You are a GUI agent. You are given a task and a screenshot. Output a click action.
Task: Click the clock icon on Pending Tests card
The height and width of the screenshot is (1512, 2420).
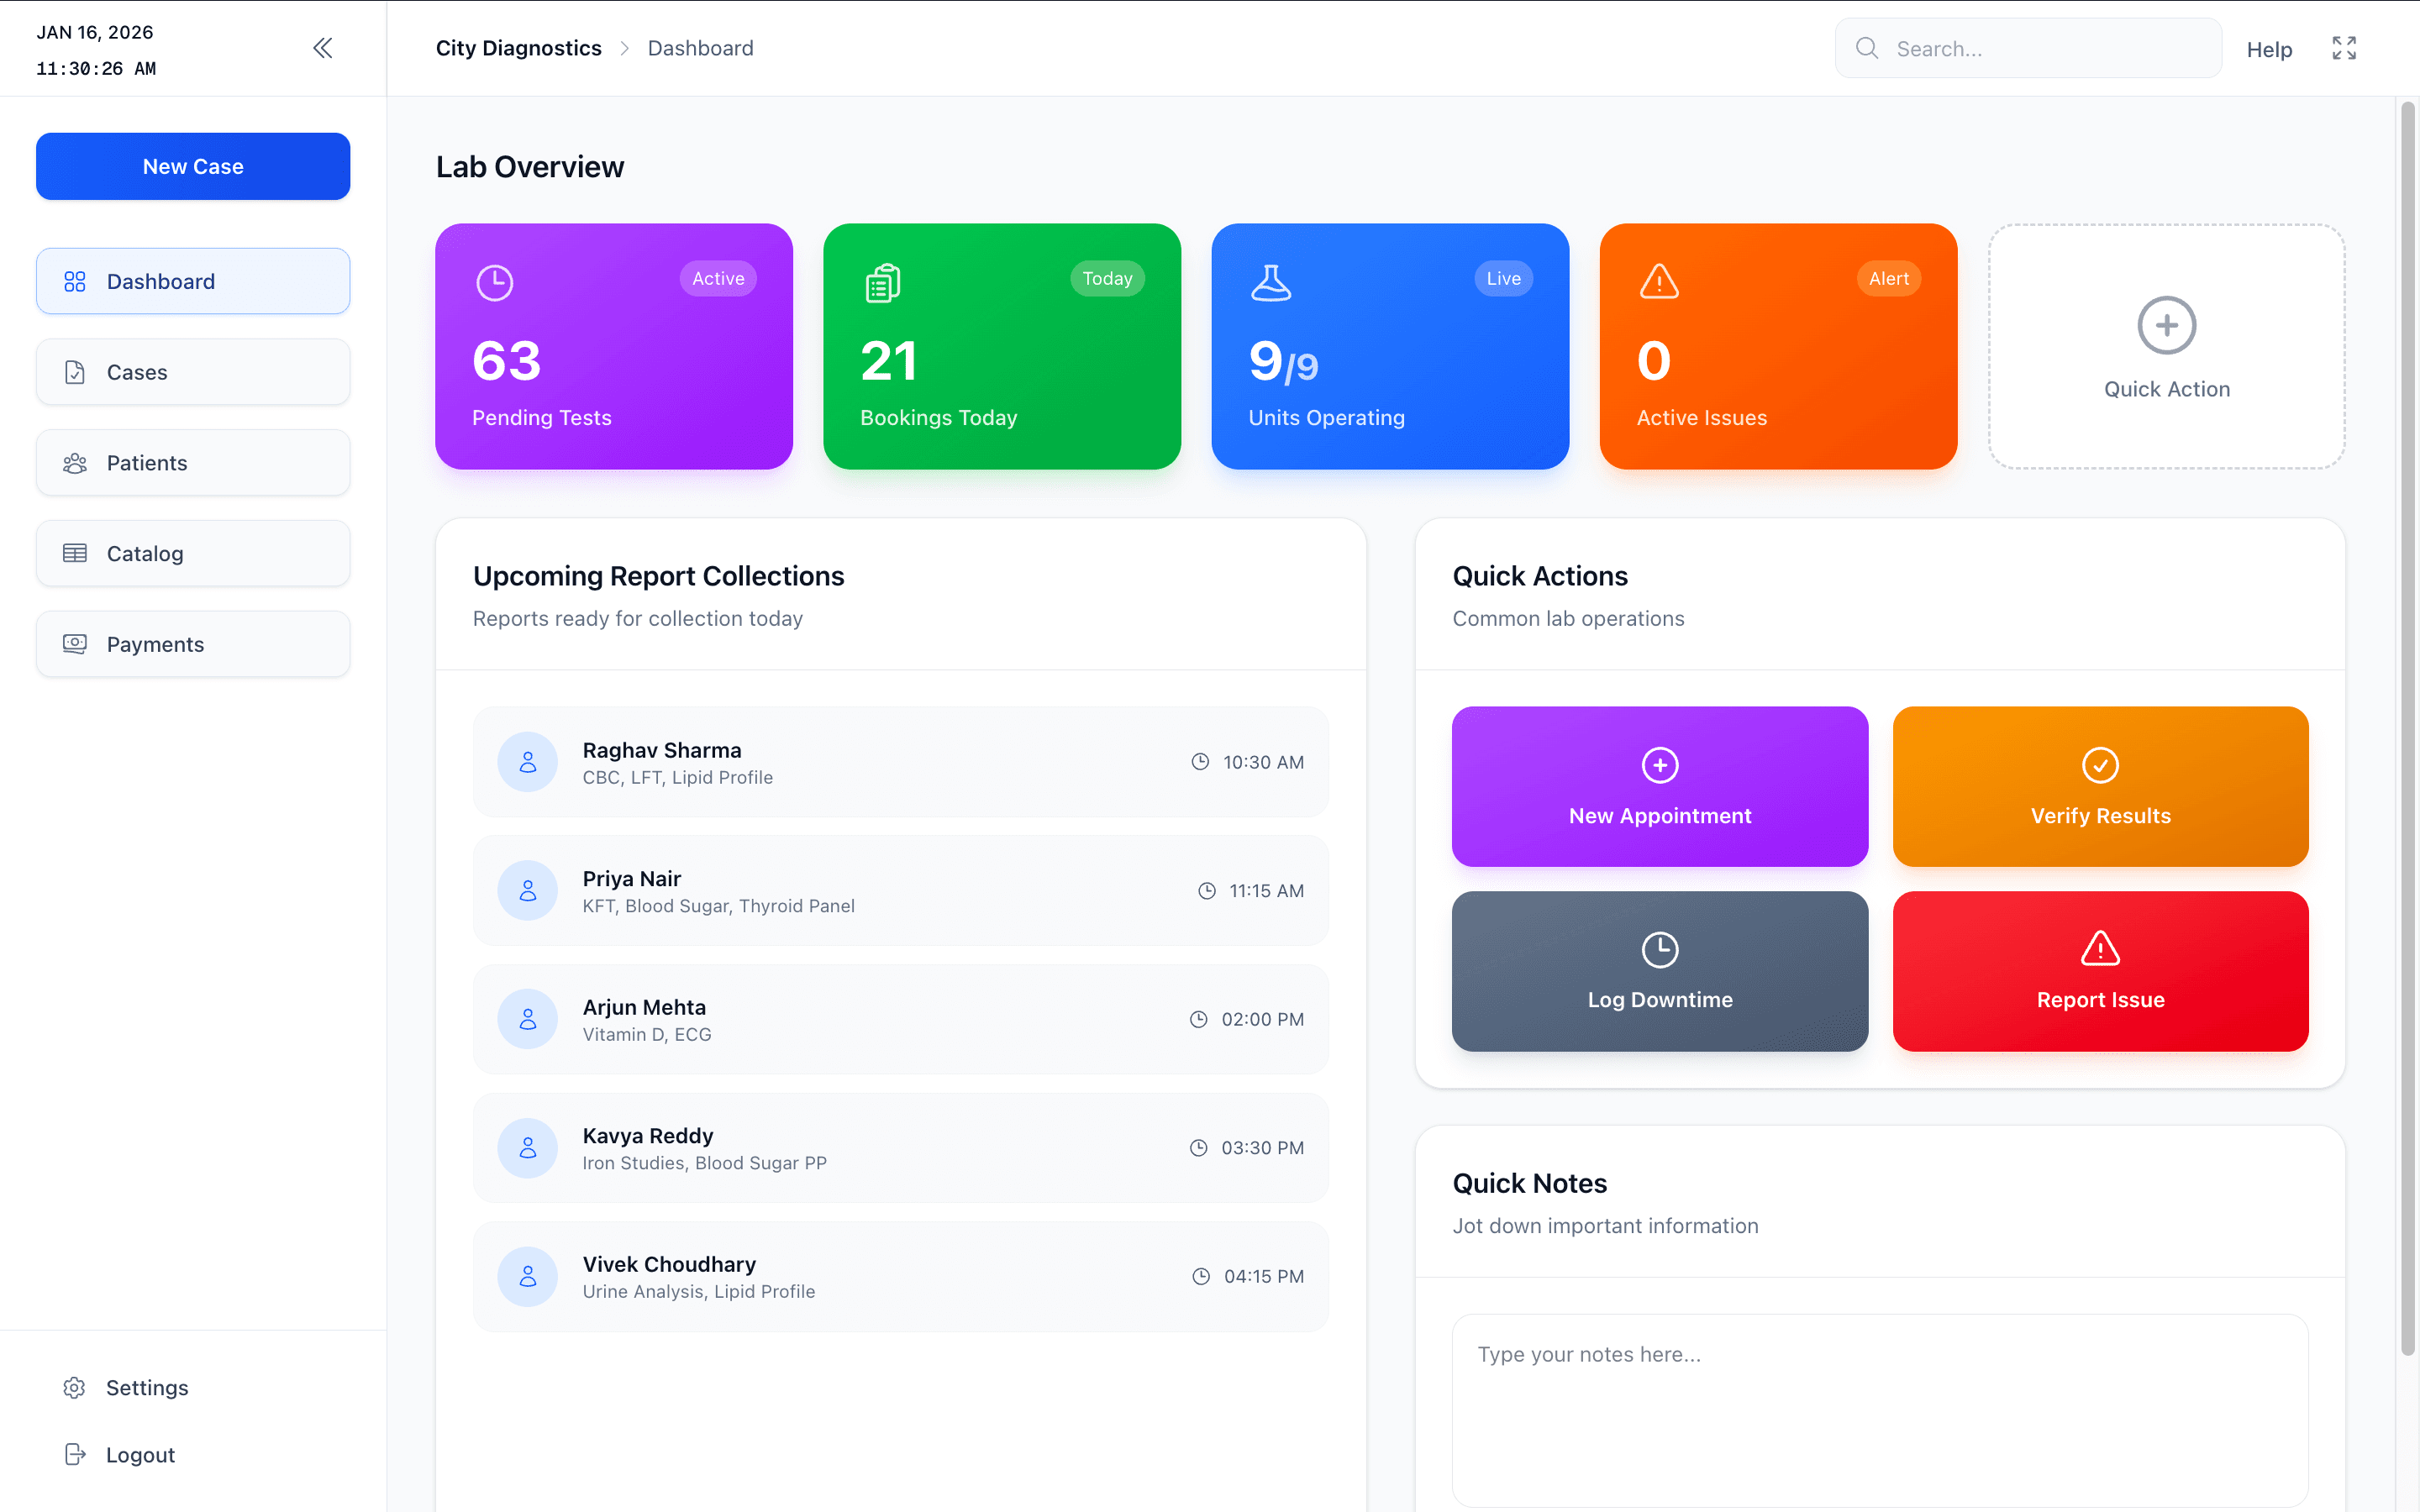pos(494,282)
